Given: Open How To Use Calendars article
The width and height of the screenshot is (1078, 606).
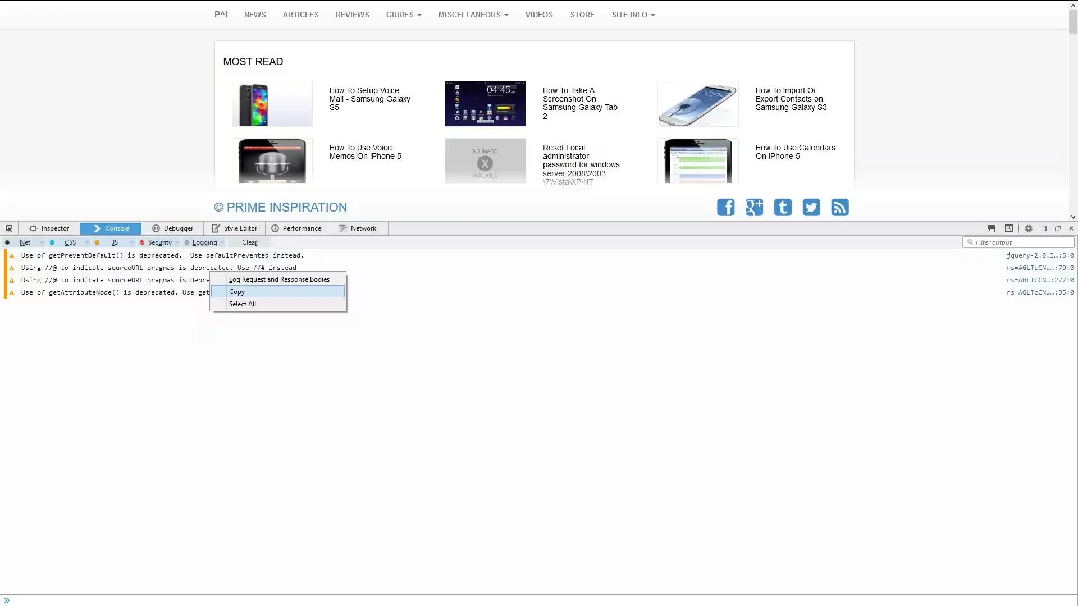Looking at the screenshot, I should pos(795,152).
